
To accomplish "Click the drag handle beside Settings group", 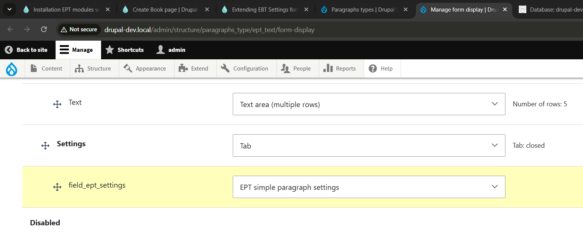I will pos(45,146).
